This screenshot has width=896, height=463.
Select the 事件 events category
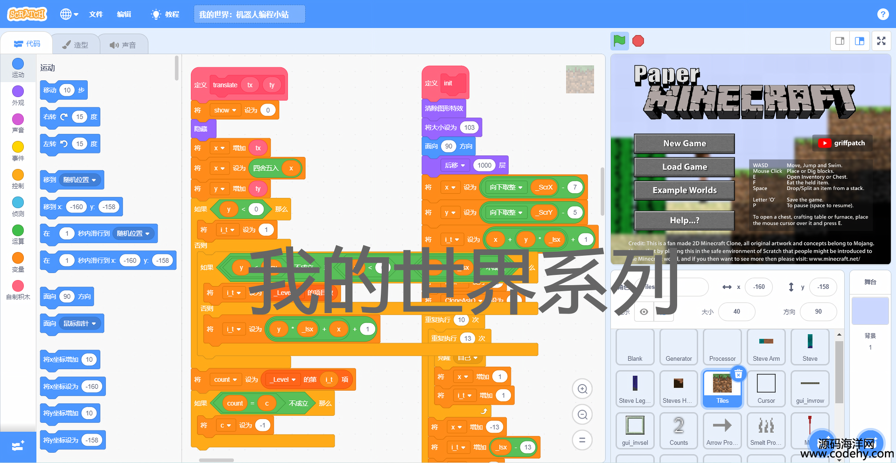18,151
